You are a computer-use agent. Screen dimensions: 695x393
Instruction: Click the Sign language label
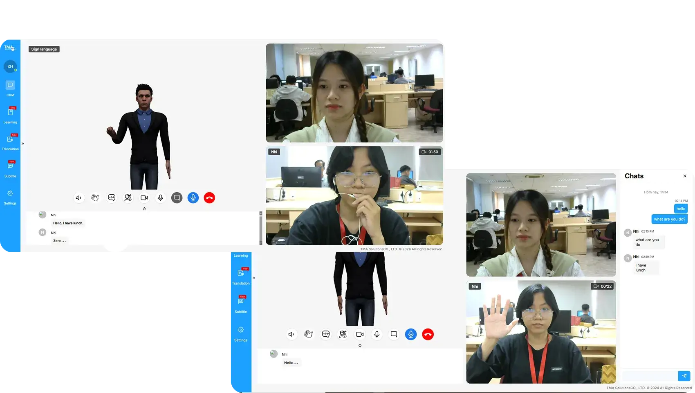pos(44,49)
